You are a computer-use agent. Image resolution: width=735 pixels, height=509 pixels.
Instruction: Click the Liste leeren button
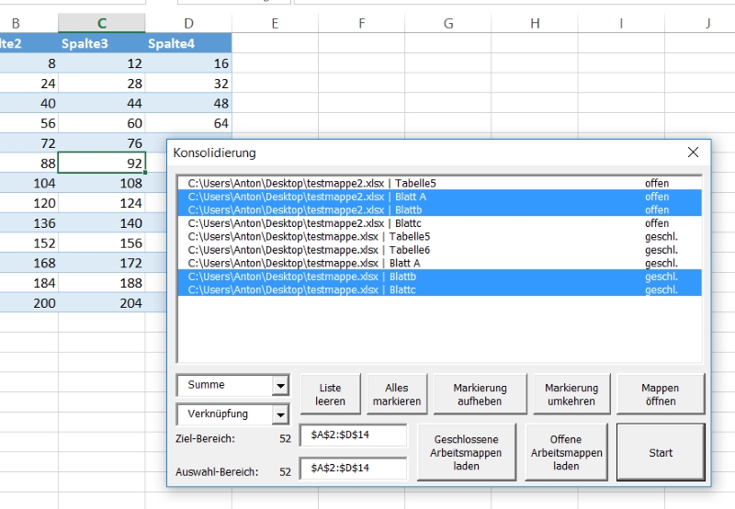click(x=331, y=394)
